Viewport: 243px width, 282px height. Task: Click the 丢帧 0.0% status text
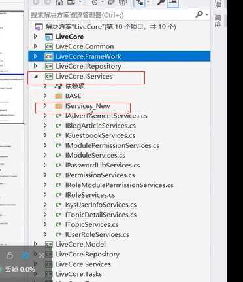20,270
